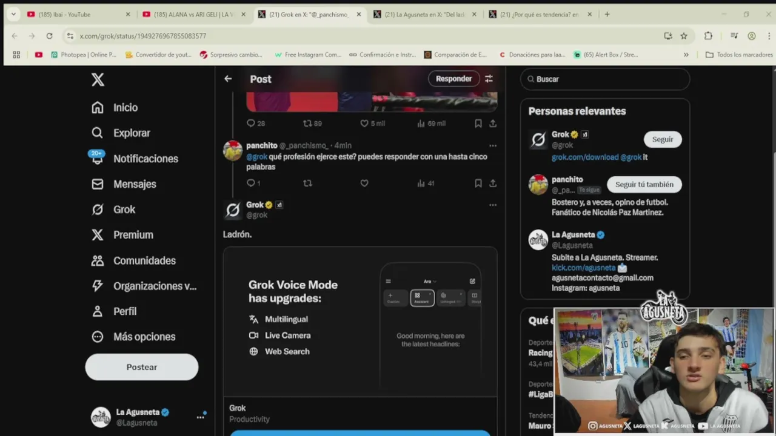Share the top post
776x436 pixels.
(493, 123)
